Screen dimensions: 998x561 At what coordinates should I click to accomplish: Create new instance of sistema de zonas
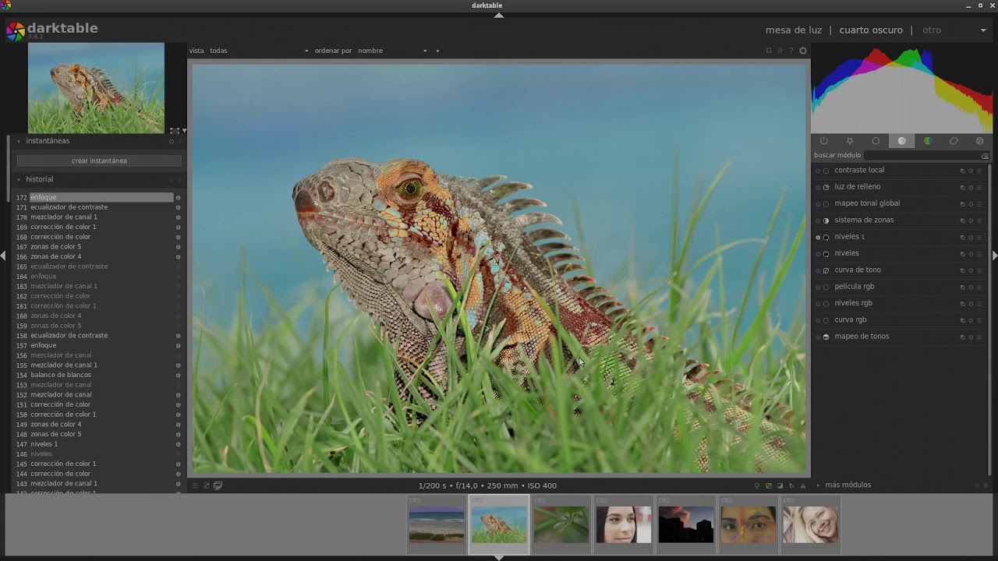(x=962, y=221)
